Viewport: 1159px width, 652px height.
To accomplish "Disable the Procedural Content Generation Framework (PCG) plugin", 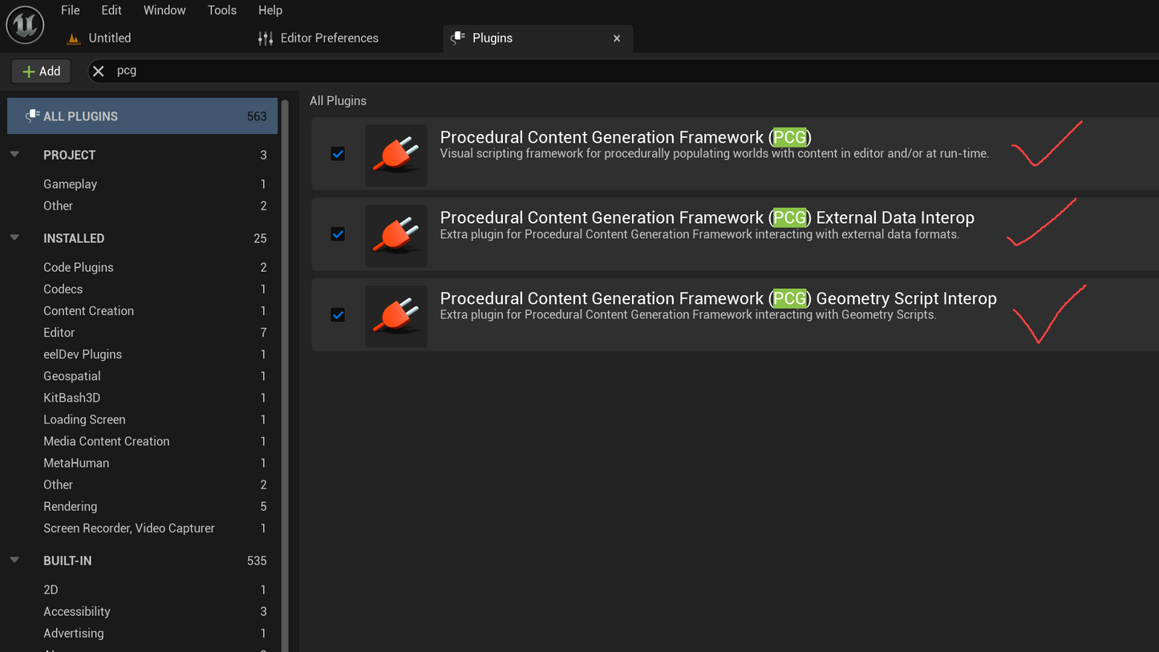I will [338, 154].
